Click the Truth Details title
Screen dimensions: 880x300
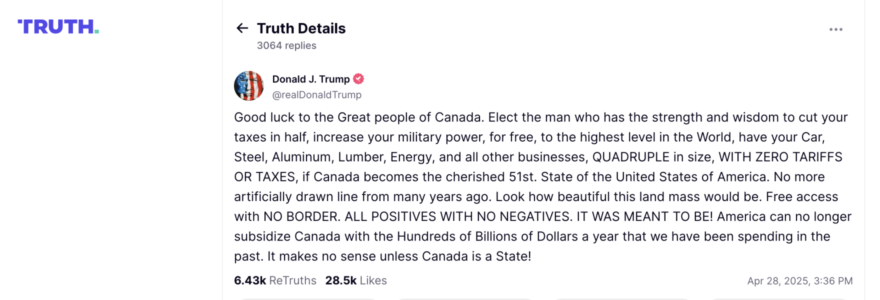[301, 28]
